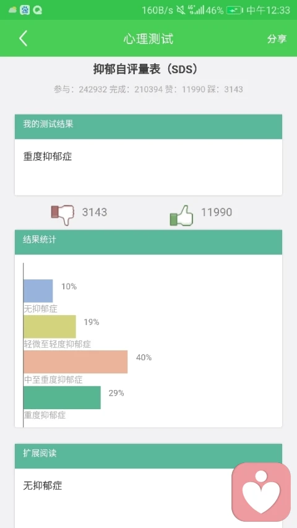The height and width of the screenshot is (528, 297).
Task: Tap the battery icon in status bar
Action: point(234,11)
